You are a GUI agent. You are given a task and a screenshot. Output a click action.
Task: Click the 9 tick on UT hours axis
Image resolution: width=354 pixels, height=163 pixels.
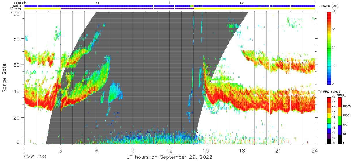pyautogui.click(x=133, y=150)
